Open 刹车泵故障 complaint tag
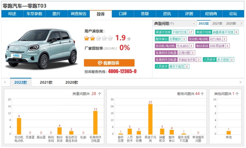The image size is (246, 148). click(213, 46)
